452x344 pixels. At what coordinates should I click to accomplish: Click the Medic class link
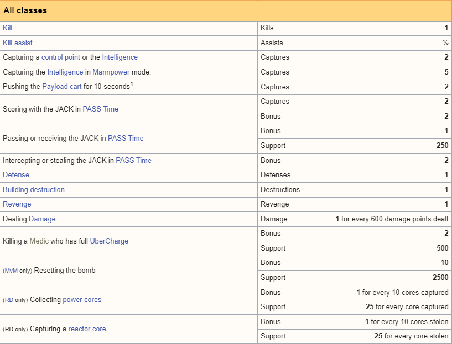39,241
